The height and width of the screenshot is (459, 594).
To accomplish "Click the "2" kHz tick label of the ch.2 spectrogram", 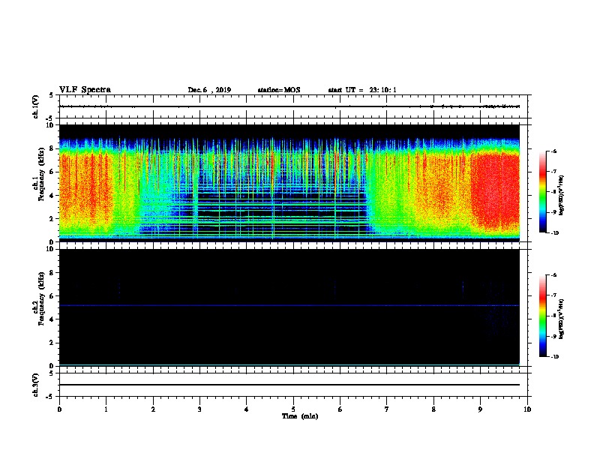I will coord(52,343).
